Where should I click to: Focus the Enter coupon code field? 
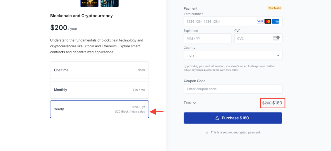[233, 89]
